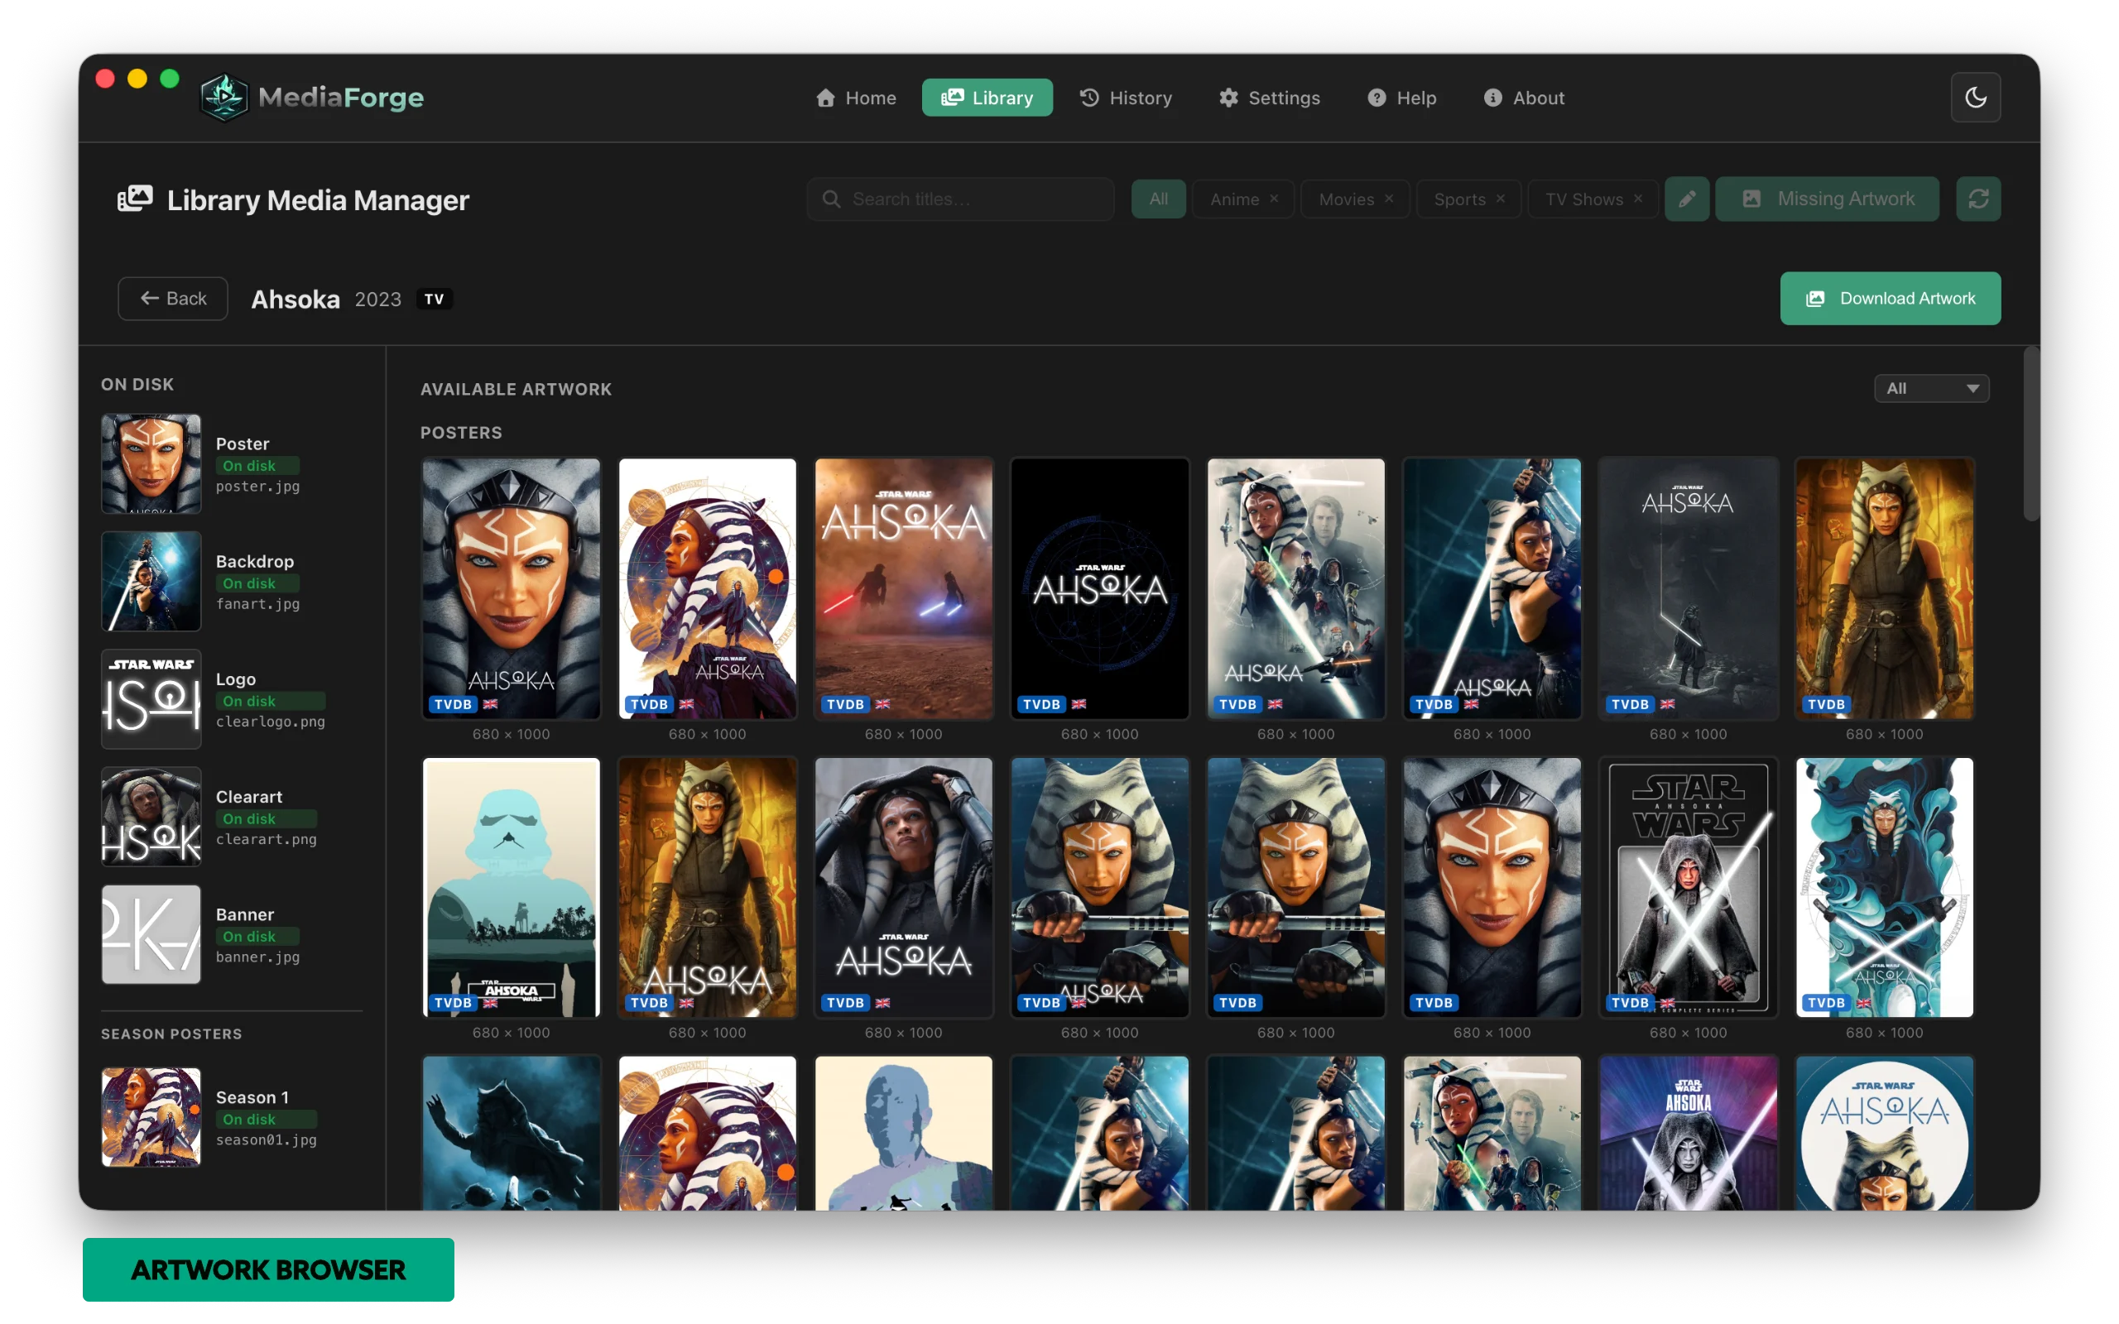The height and width of the screenshot is (1324, 2119).
Task: Select Season 1 poster thumbnail
Action: [151, 1117]
